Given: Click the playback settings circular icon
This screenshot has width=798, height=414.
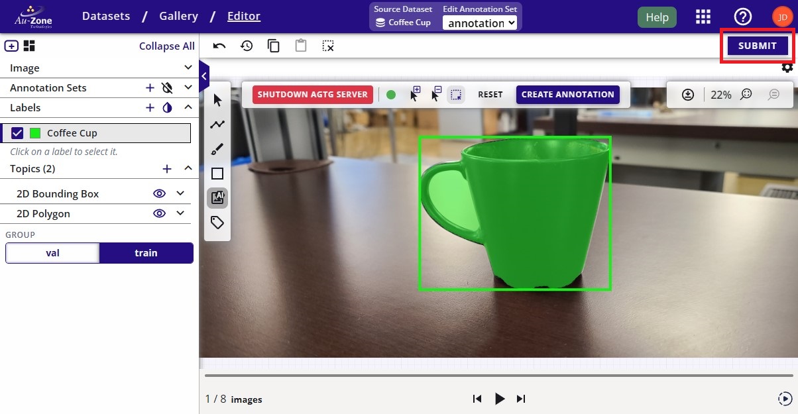Looking at the screenshot, I should pyautogui.click(x=784, y=399).
